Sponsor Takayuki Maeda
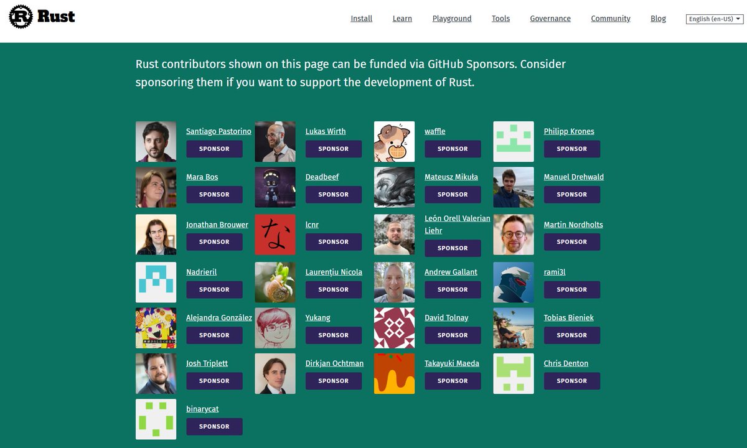The image size is (747, 448). point(453,381)
